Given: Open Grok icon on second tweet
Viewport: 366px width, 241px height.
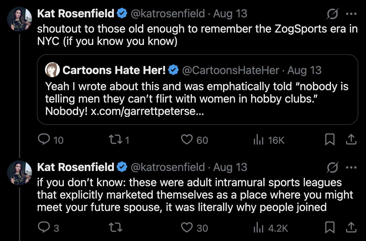Looking at the screenshot, I should pos(333,167).
